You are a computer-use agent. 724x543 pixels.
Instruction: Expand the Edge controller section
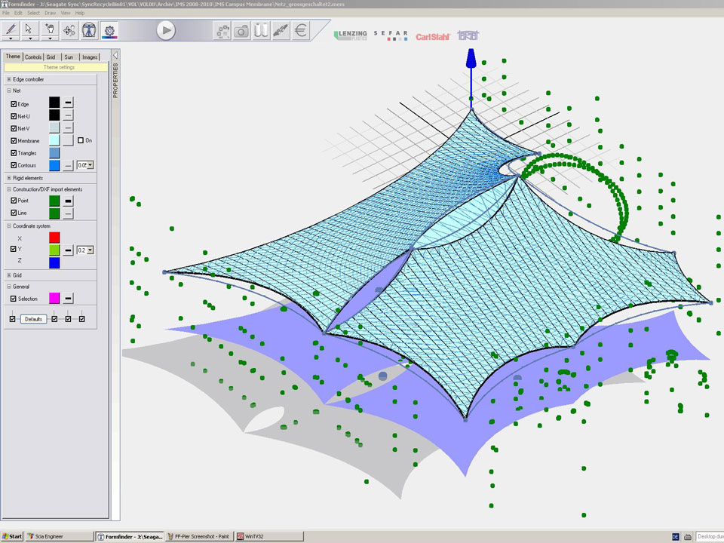point(9,79)
